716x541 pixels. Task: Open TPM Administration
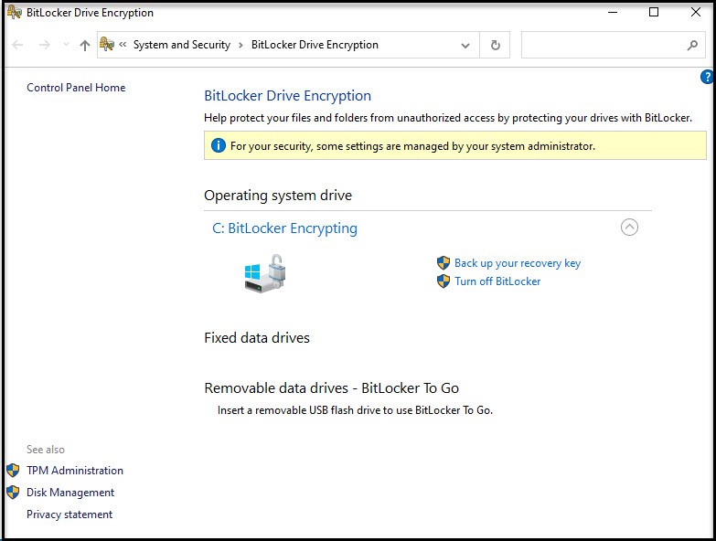[75, 471]
